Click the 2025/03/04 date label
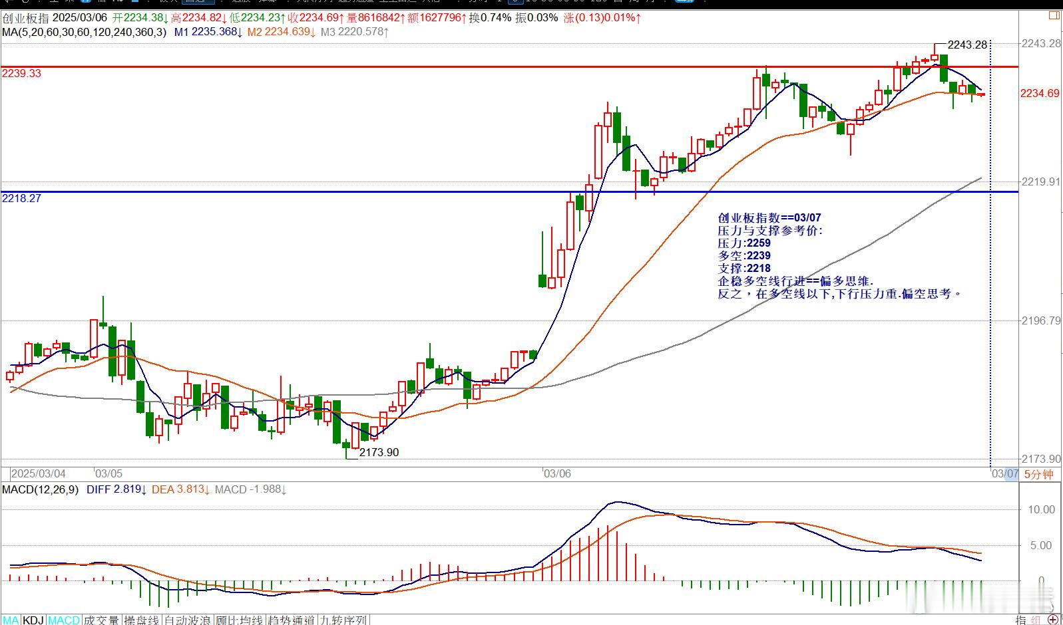This screenshot has height=625, width=1063. pos(39,473)
